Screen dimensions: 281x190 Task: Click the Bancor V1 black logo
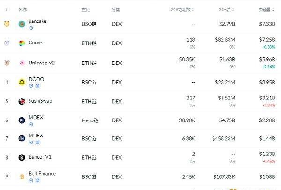22,157
